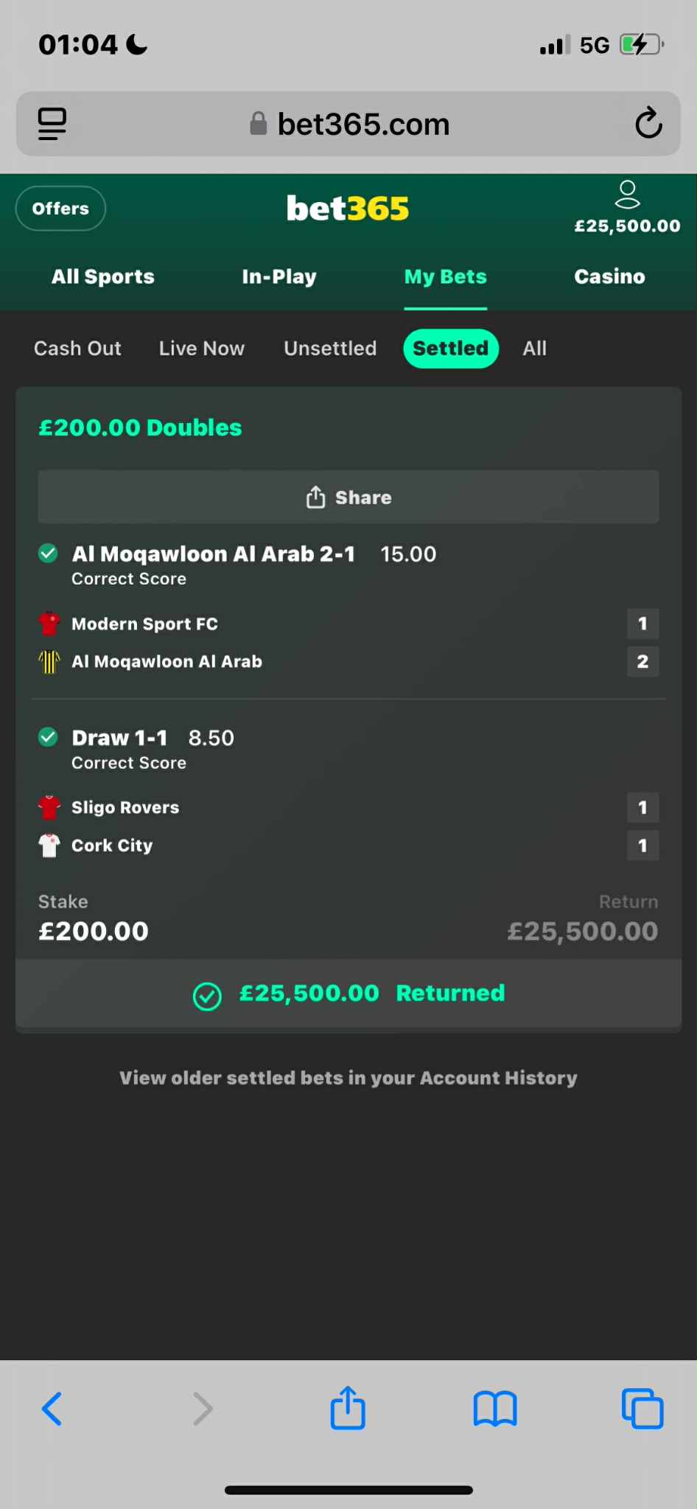This screenshot has width=697, height=1509.
Task: Open the Safari page format menu icon
Action: [52, 123]
